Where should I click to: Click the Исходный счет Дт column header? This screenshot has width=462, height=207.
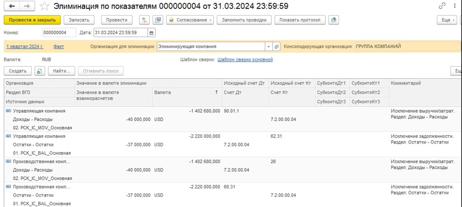click(245, 83)
